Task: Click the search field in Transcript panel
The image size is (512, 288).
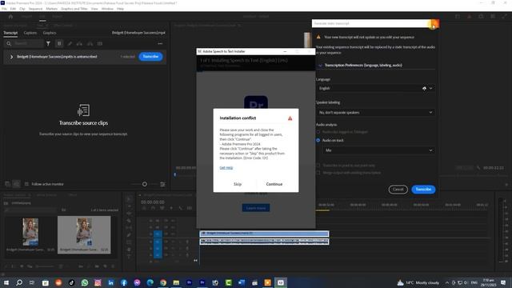Action: [x=25, y=43]
